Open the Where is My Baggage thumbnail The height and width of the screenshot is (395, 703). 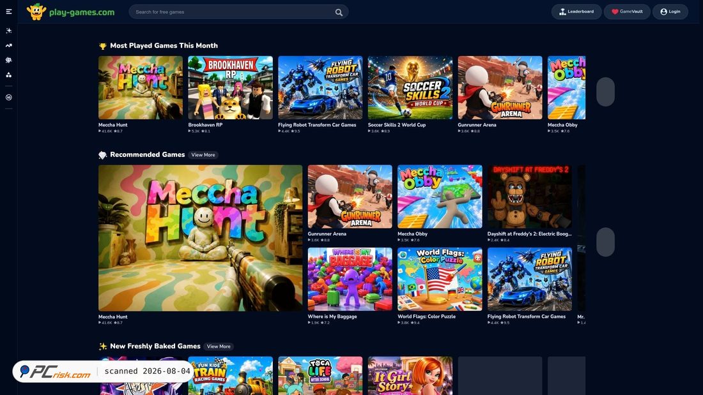click(350, 279)
